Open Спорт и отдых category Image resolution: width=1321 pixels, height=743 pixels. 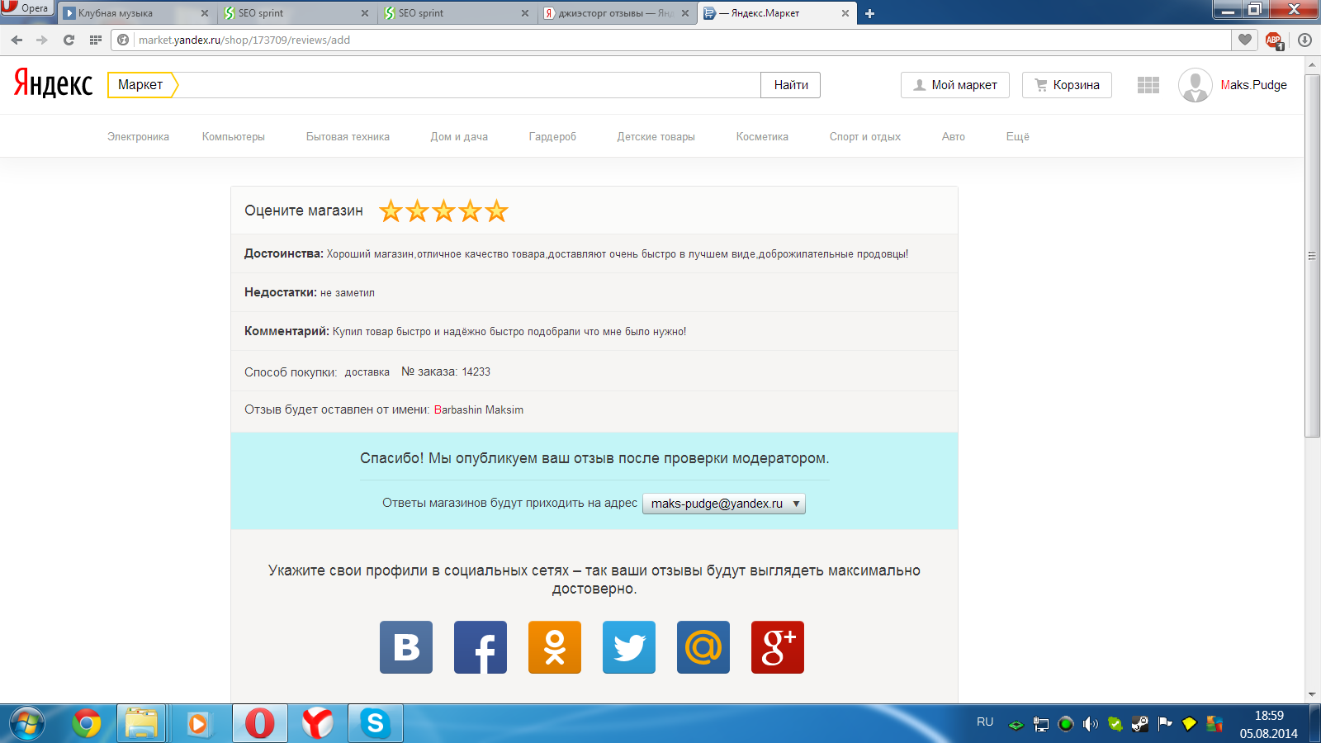865,137
